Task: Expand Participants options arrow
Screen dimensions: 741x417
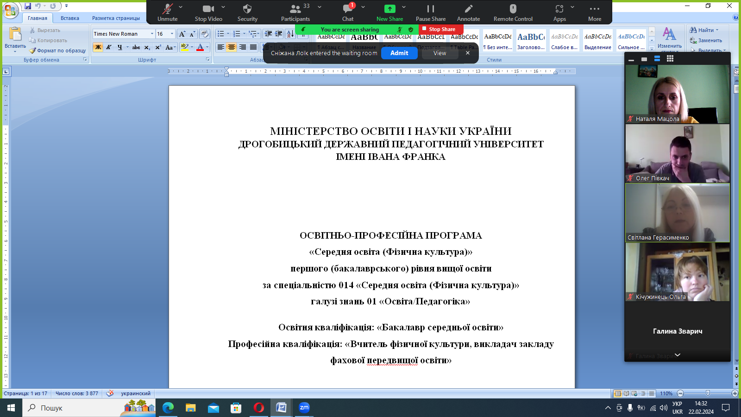Action: 320,7
